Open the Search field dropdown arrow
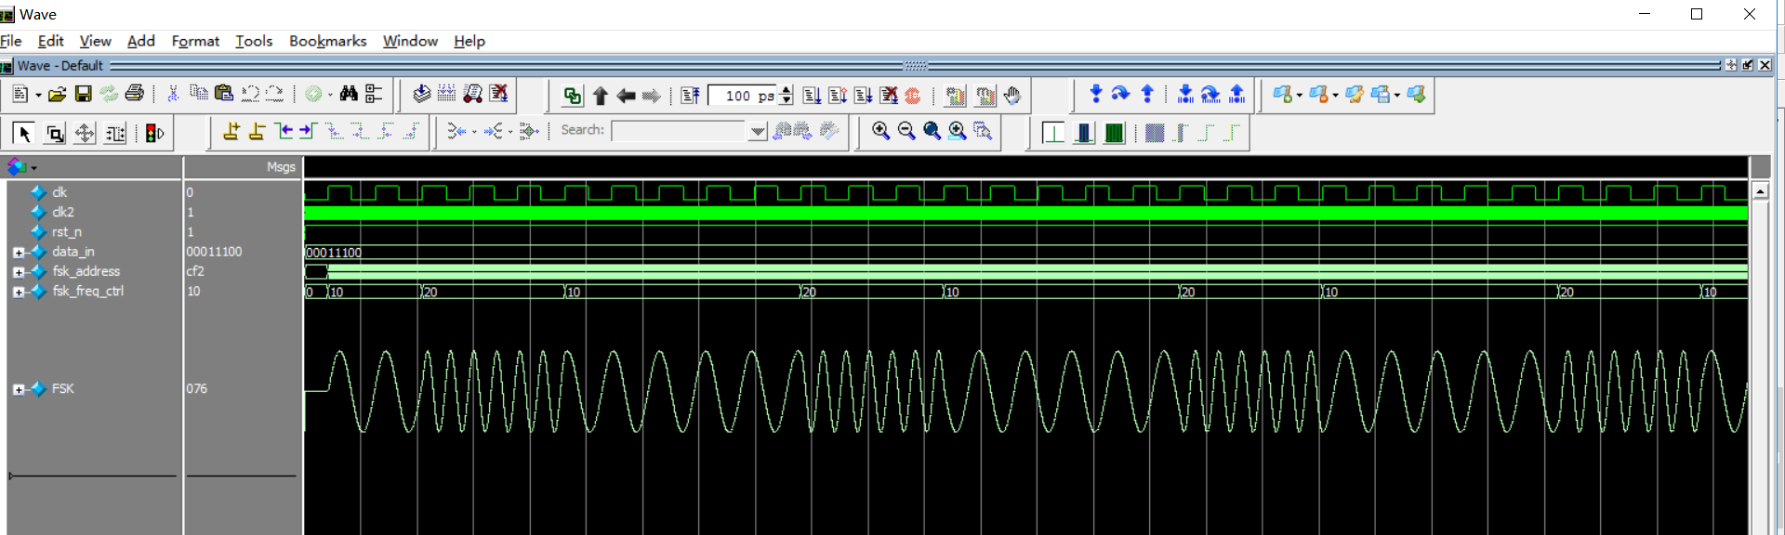 pyautogui.click(x=758, y=131)
